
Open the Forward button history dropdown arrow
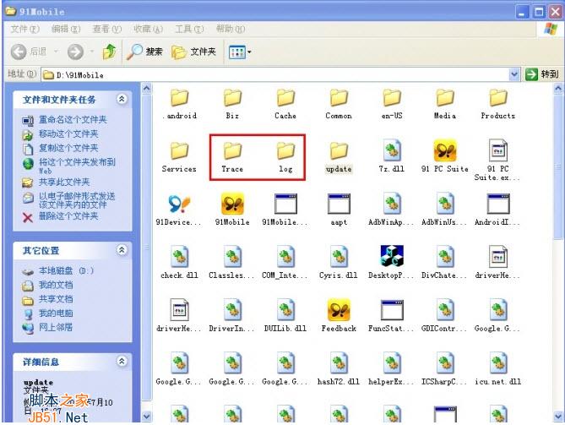tap(92, 52)
